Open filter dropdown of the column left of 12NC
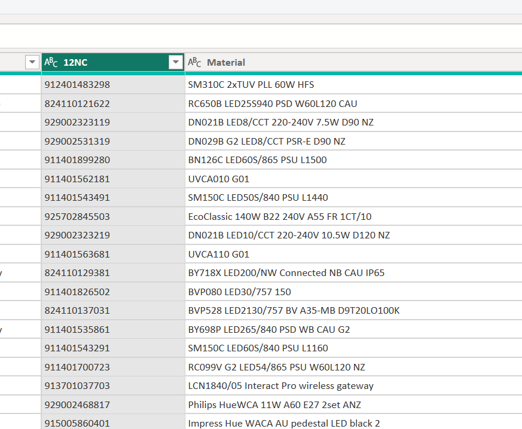The width and height of the screenshot is (522, 429). point(32,62)
